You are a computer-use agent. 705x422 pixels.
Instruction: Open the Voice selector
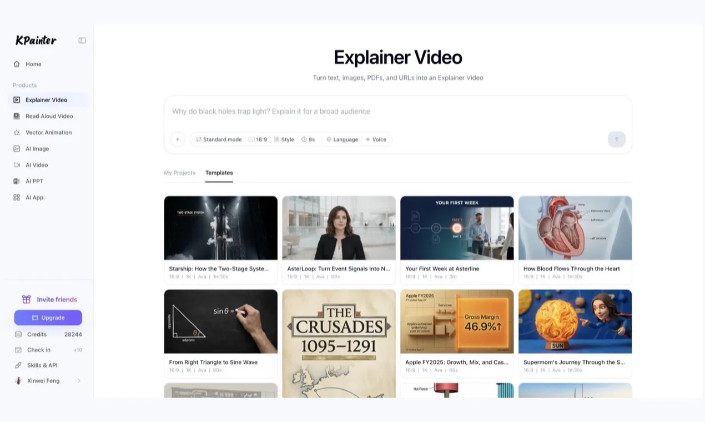pos(376,139)
